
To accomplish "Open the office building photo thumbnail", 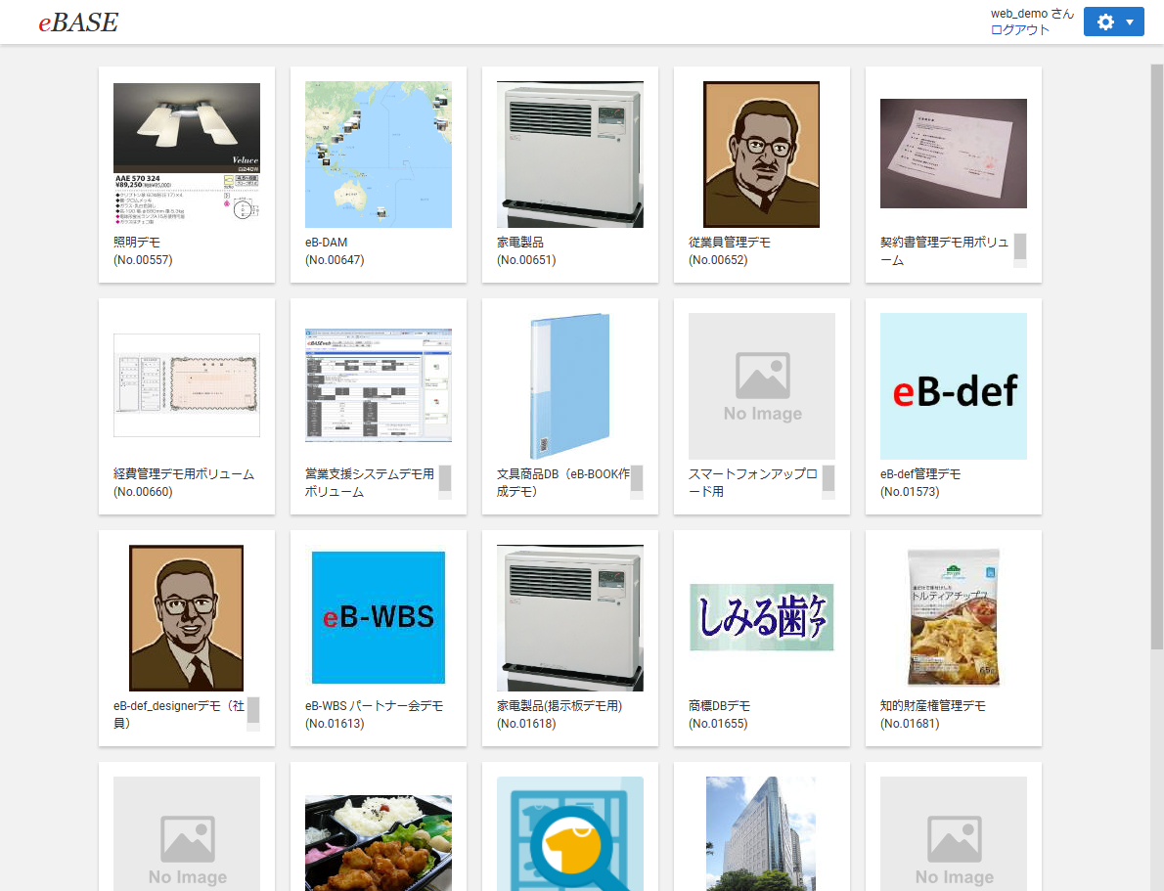I will click(761, 834).
